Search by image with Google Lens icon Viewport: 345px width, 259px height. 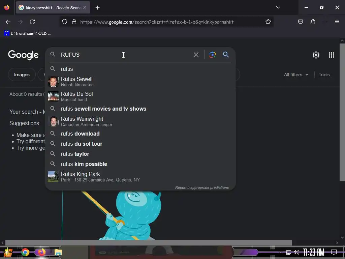(x=212, y=55)
